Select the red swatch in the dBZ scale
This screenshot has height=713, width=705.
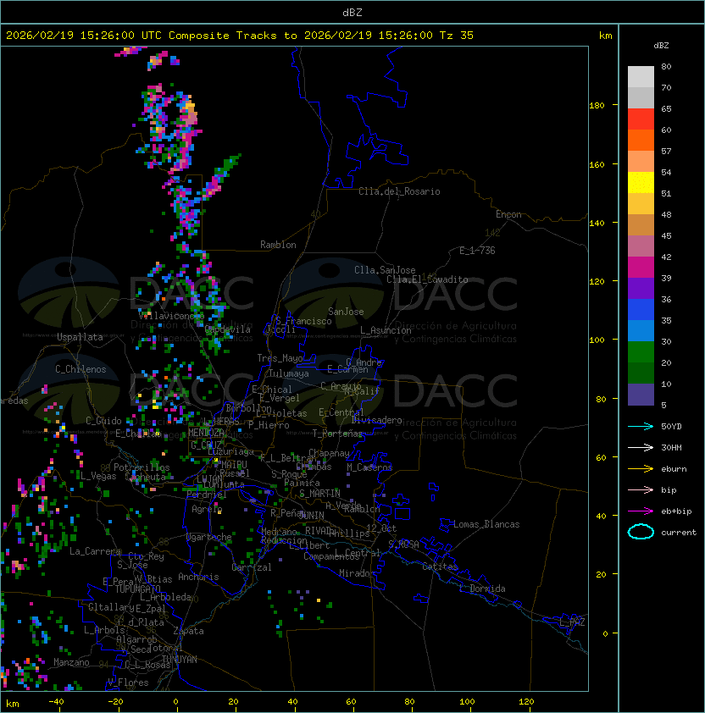coord(641,119)
